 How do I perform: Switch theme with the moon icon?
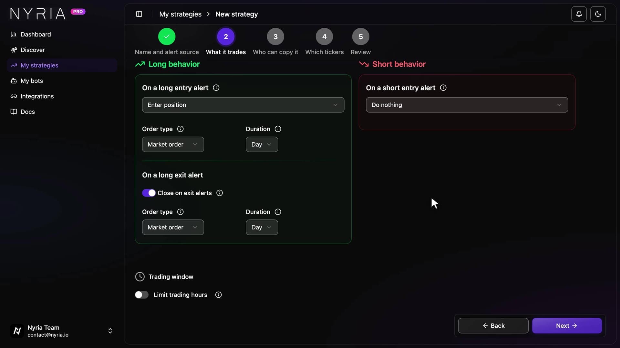click(x=598, y=14)
